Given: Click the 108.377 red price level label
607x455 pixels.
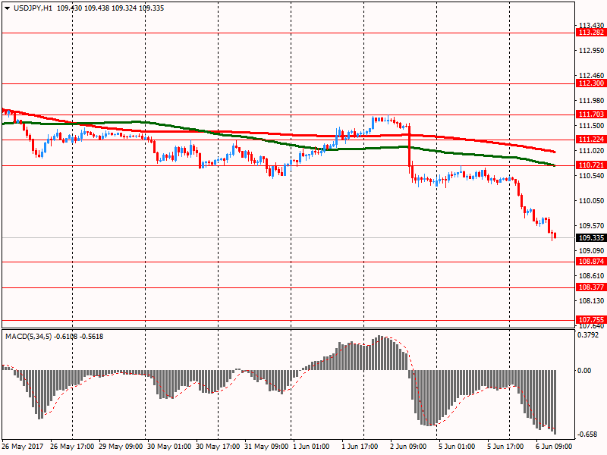Looking at the screenshot, I should point(591,287).
